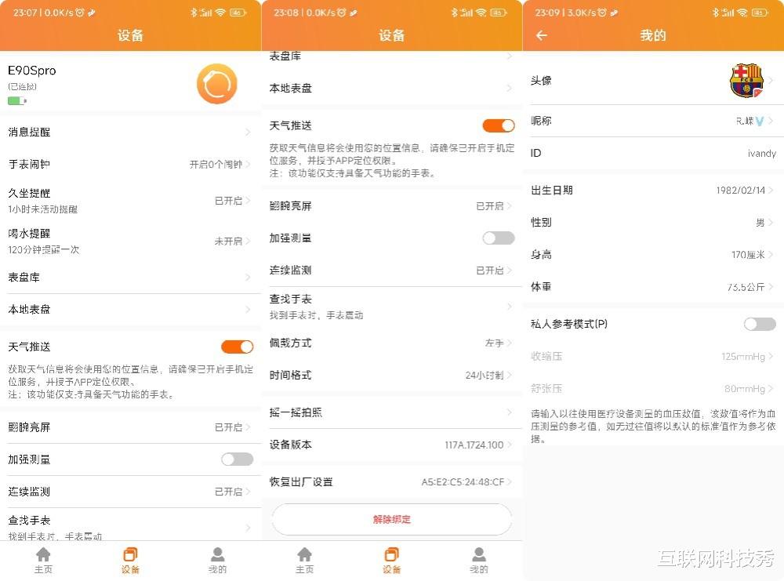The image size is (784, 581).
Task: Open 本地表盘 on middle screen
Action: [x=391, y=88]
